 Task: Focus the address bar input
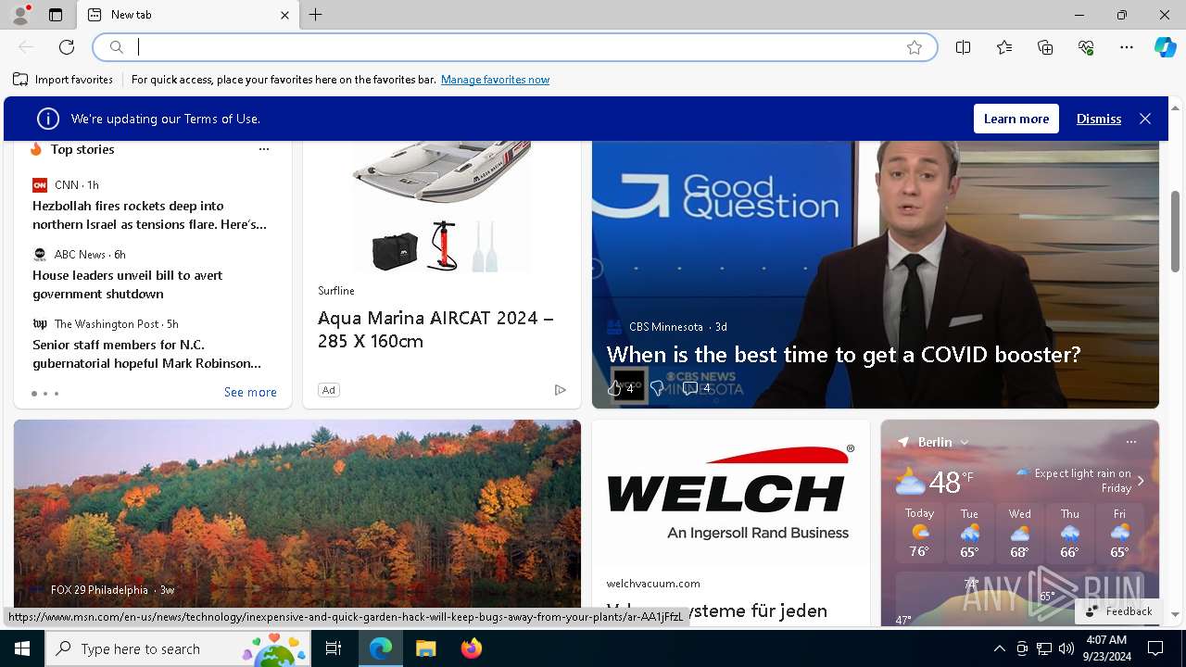point(514,47)
